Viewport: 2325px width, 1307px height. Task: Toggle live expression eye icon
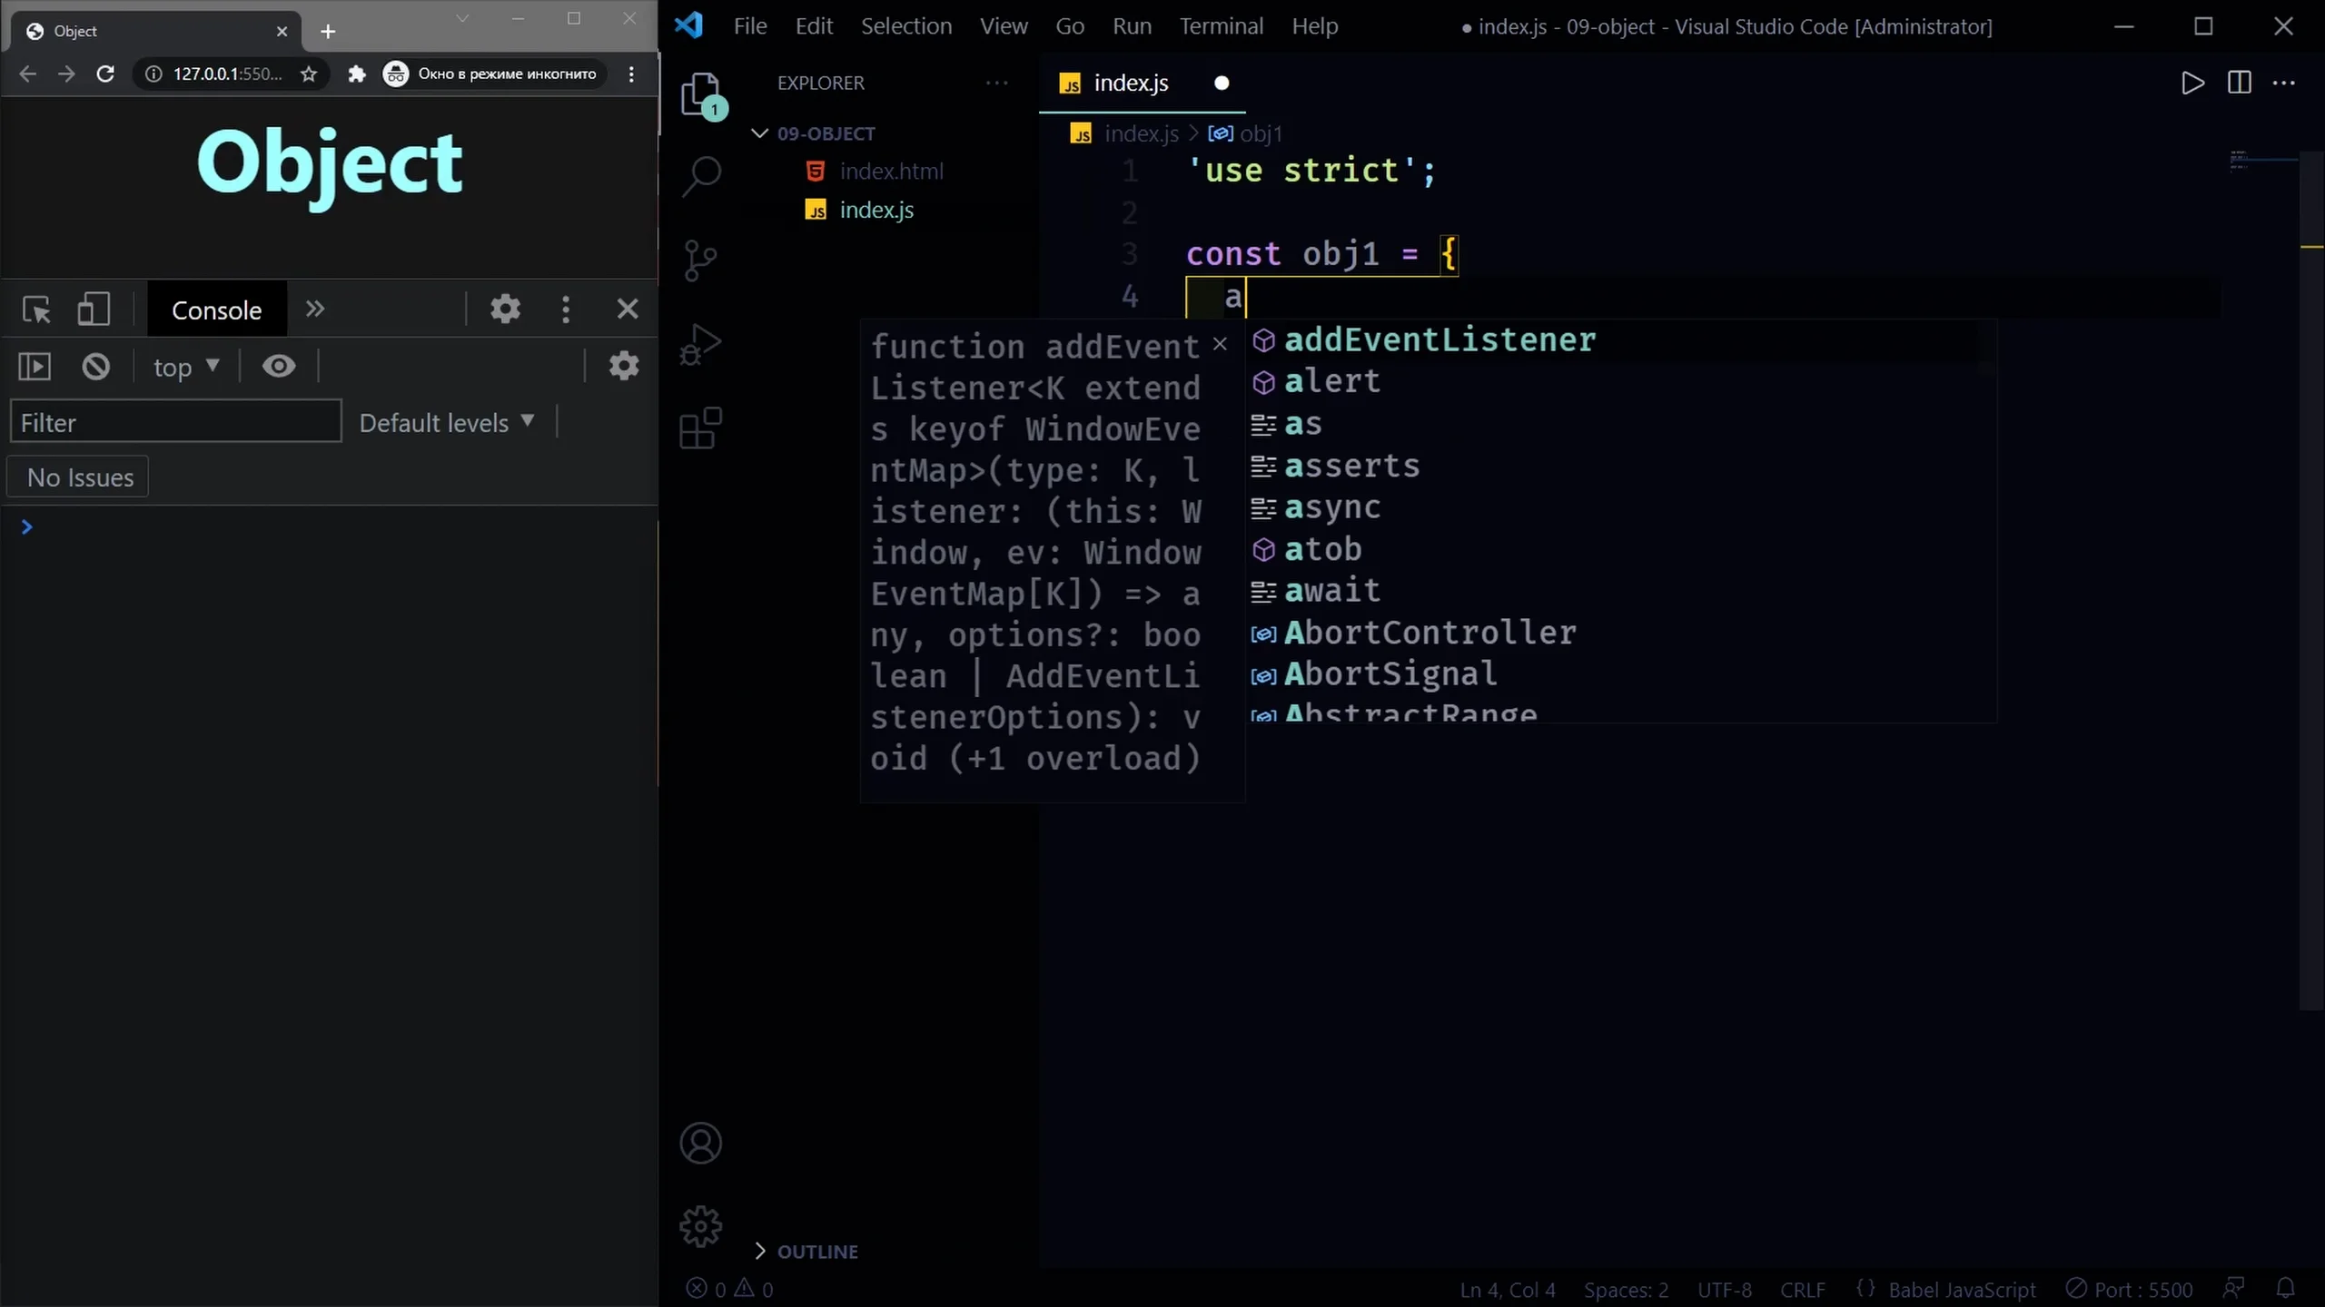tap(279, 366)
